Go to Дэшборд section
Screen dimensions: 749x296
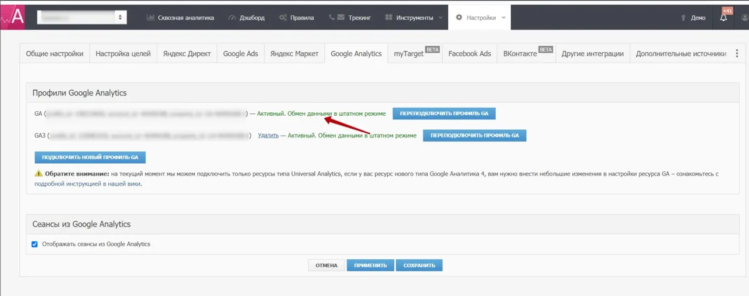click(x=246, y=18)
